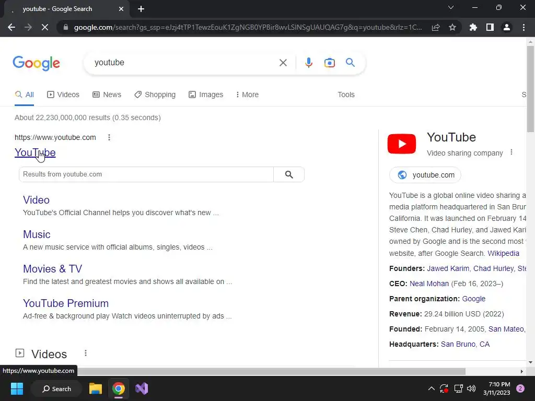The image size is (535, 401).
Task: Open the Chad Hurley founder link
Action: 493,268
